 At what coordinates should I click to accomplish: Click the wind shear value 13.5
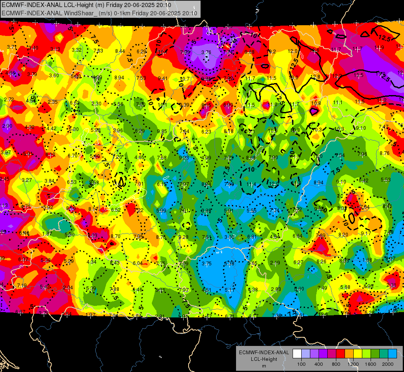pyautogui.click(x=359, y=75)
